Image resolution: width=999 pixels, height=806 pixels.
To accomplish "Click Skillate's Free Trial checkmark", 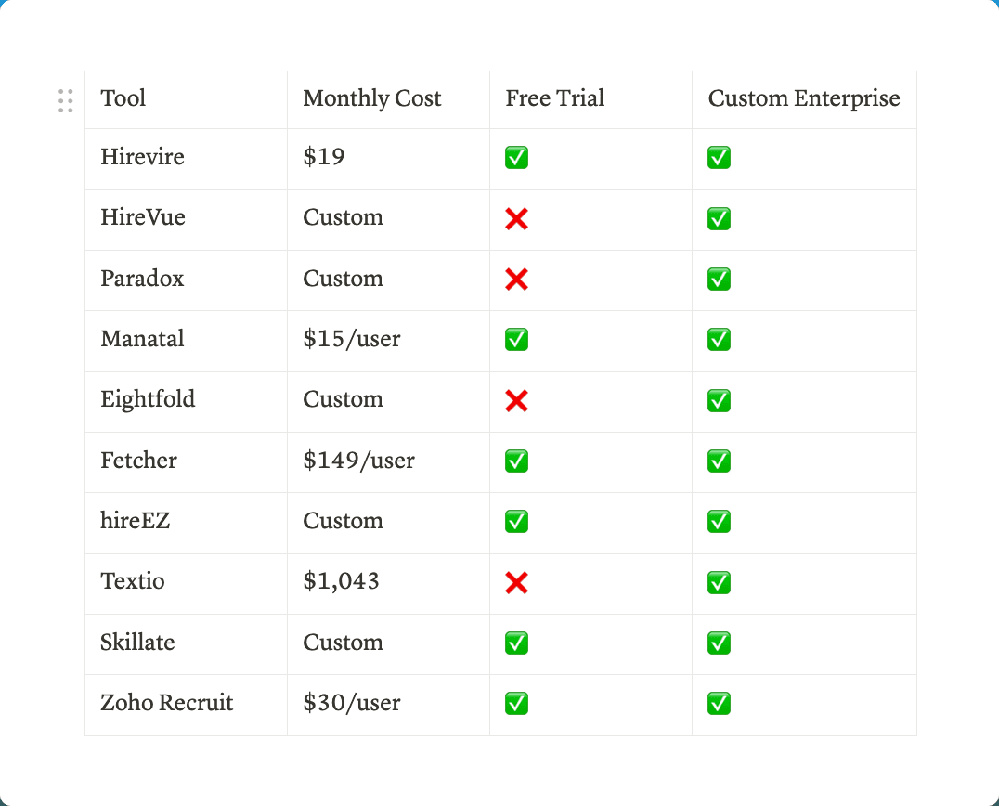I will pos(517,643).
